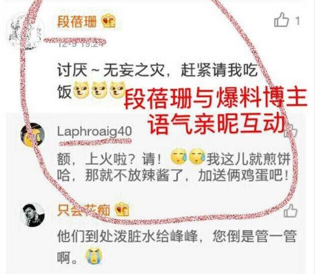315x274 pixels.
Task: Click the crown badge next to 只会花痴
Action: [x=122, y=209]
